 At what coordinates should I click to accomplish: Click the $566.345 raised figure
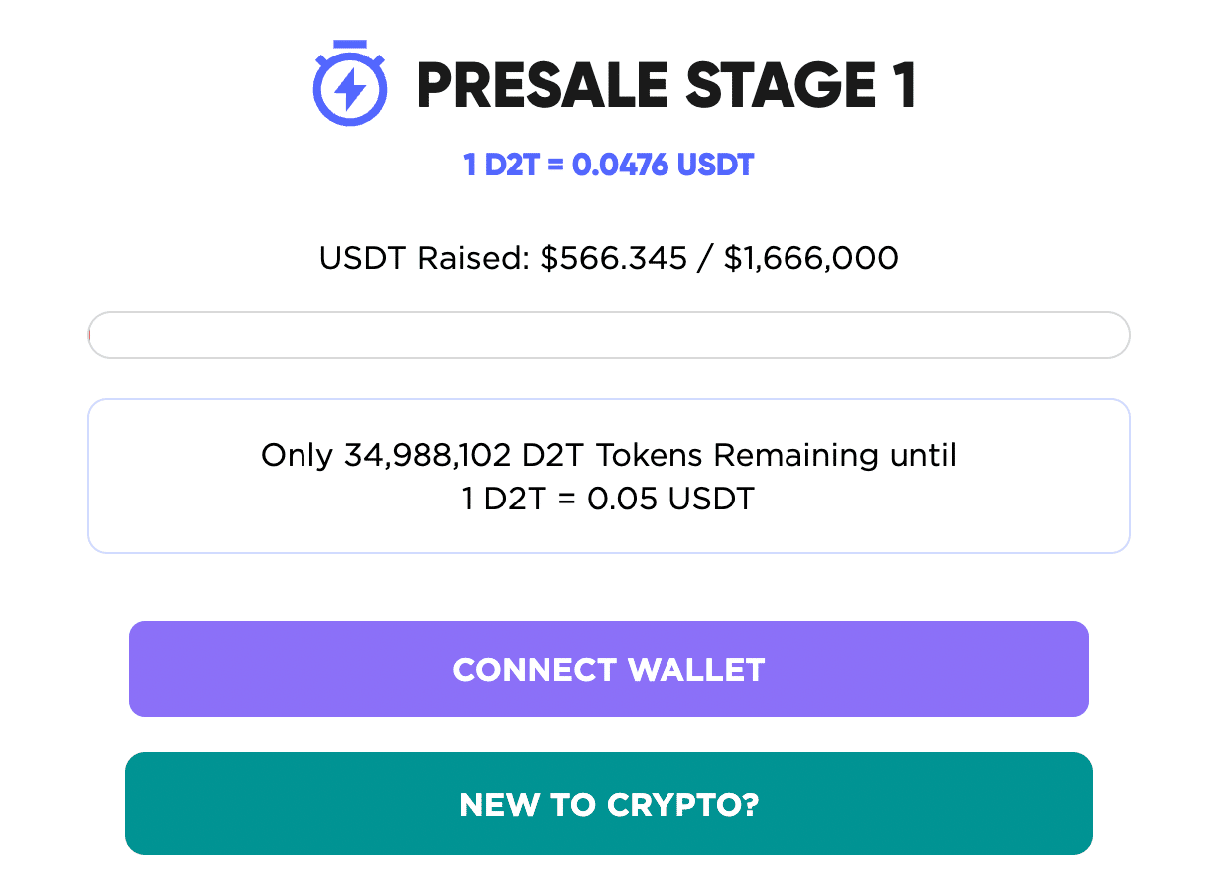coord(613,259)
